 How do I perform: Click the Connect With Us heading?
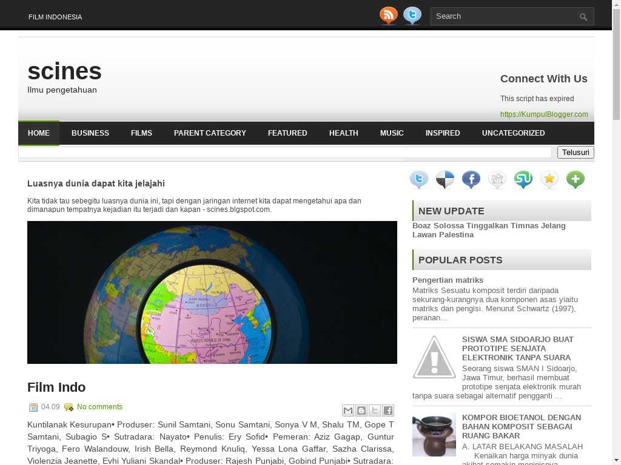[544, 79]
